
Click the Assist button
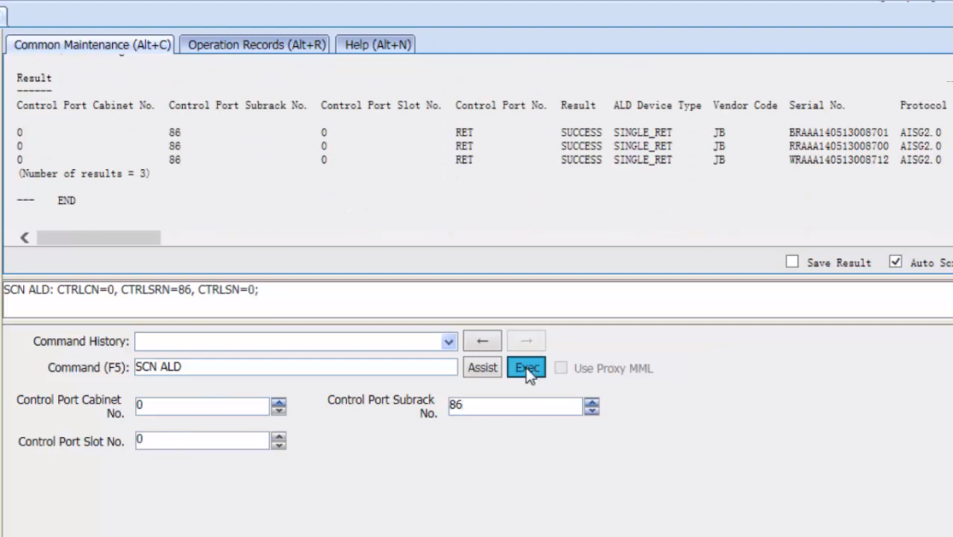[482, 368]
